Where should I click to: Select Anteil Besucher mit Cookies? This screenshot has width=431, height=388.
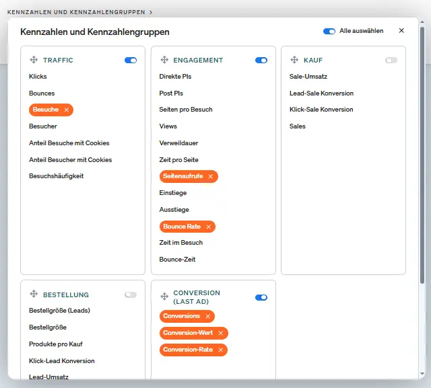70,159
